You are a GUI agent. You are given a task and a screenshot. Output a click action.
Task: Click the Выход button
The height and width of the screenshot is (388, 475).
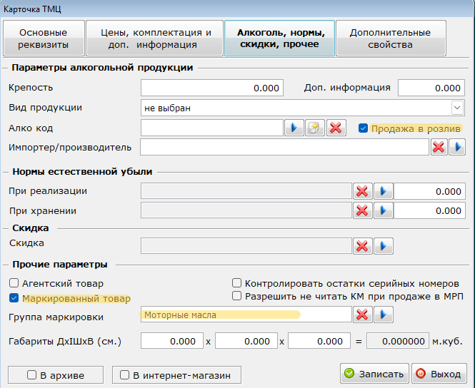pos(439,374)
